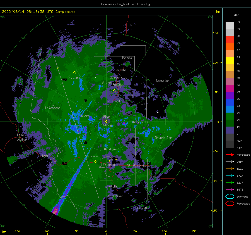
Task: Click the Strathmore label
Action: coord(136,165)
